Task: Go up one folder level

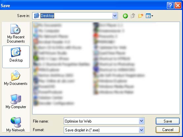Action: (133, 16)
